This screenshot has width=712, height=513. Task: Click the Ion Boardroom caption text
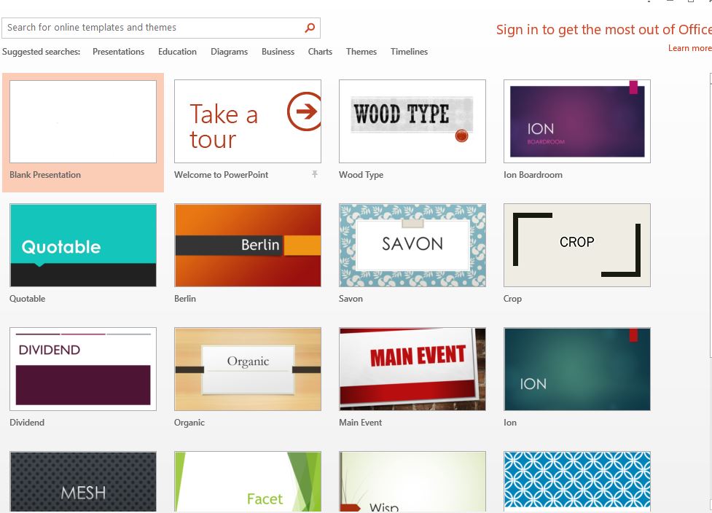point(533,175)
